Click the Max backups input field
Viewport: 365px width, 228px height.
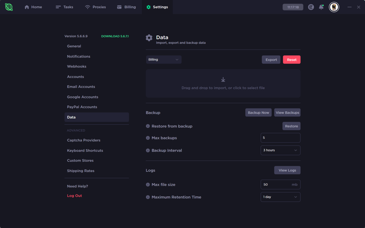pos(280,138)
